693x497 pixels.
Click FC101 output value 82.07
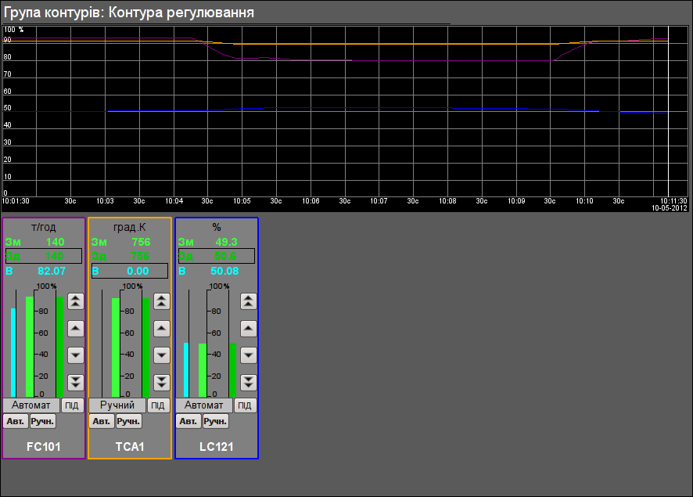coord(52,271)
